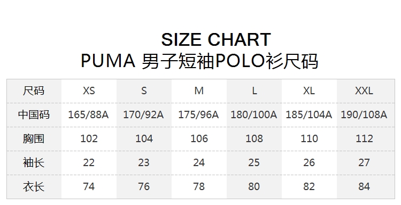The height and width of the screenshot is (205, 401).
Task: Click the 中国码 row label
Action: tap(34, 114)
